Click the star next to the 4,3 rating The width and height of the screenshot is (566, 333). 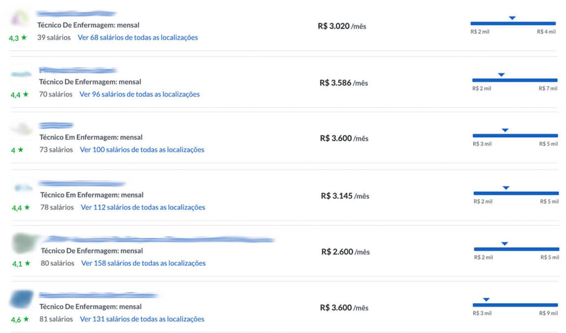click(x=24, y=38)
